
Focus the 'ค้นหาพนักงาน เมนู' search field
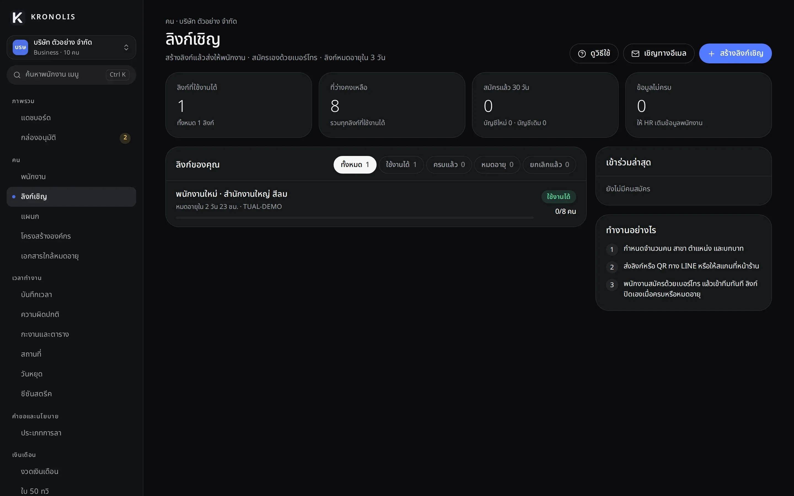[71, 75]
